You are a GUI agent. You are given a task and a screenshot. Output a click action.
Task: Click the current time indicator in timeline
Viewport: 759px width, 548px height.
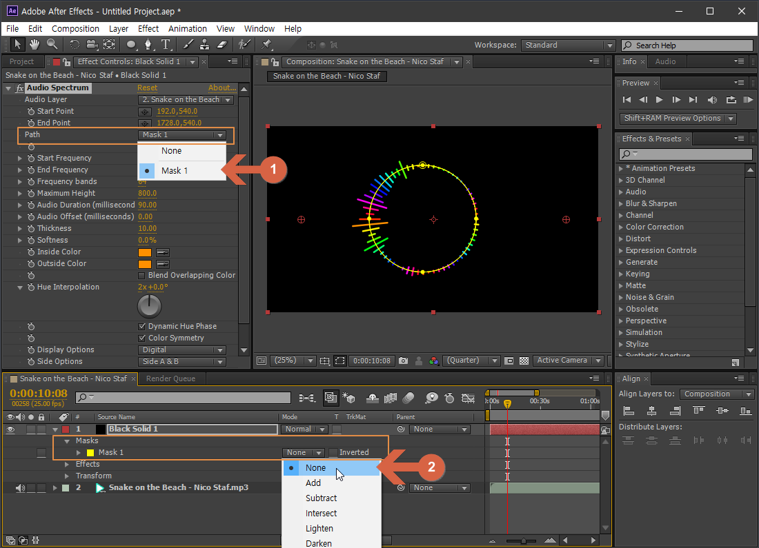coord(507,403)
